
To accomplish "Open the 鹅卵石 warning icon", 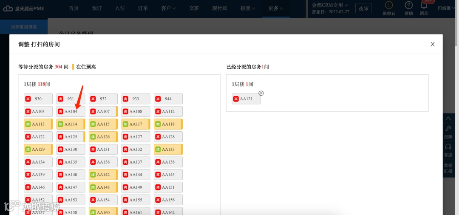I will coord(389,5).
